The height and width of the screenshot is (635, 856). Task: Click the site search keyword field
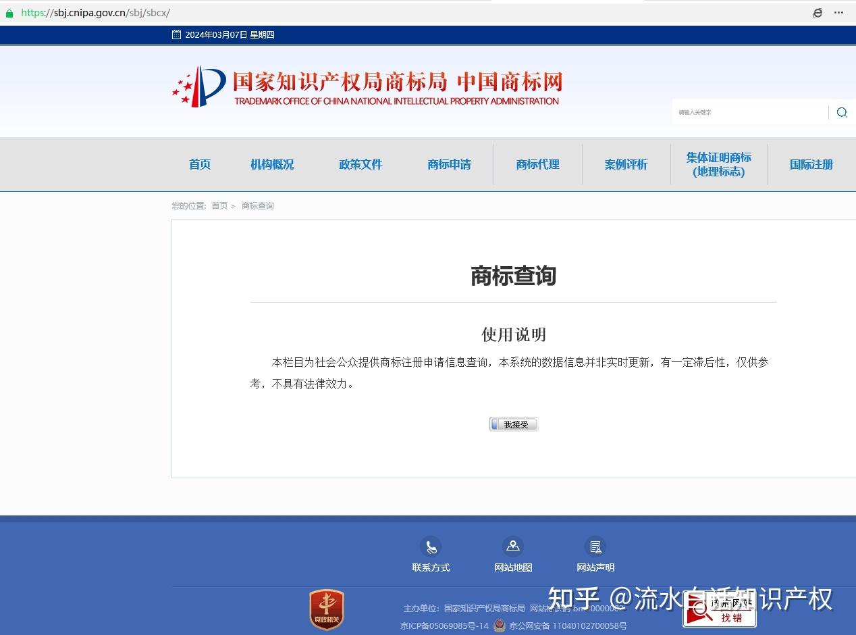tap(749, 112)
